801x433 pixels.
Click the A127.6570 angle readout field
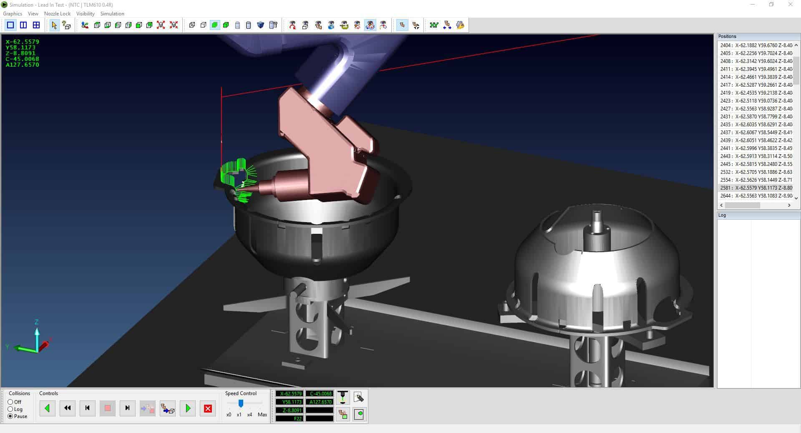tap(320, 402)
